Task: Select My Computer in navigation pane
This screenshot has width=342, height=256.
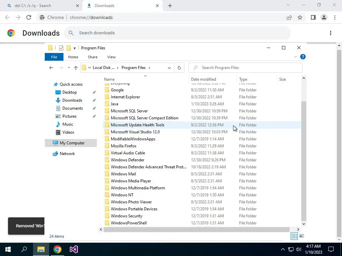Action: (71, 143)
